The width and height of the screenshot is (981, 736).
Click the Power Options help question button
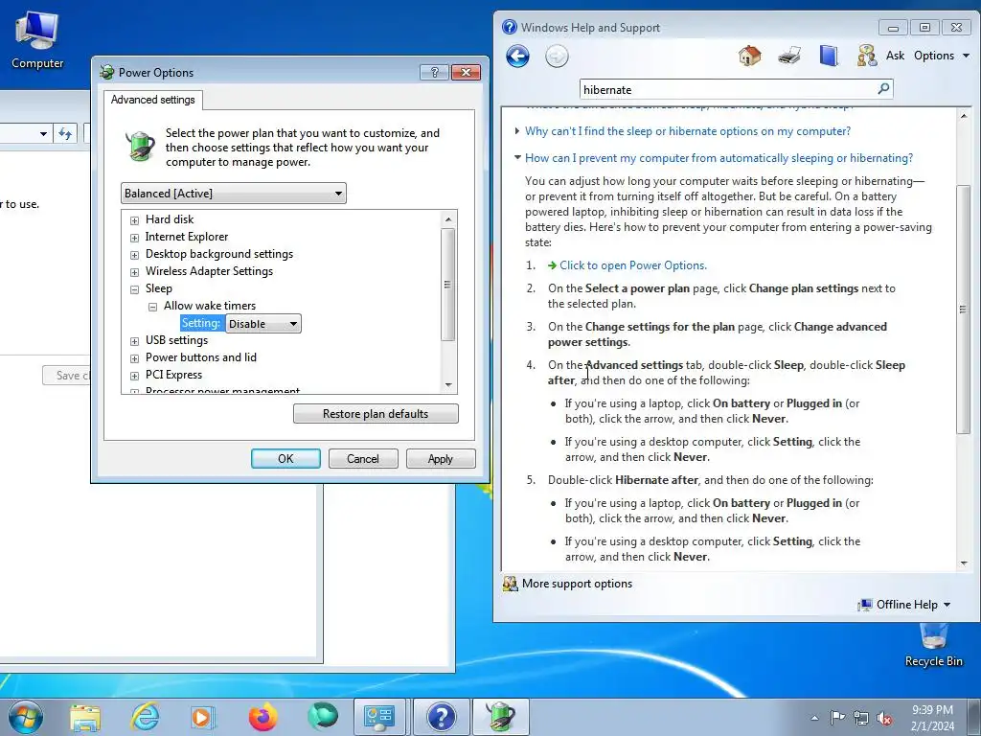coord(435,72)
